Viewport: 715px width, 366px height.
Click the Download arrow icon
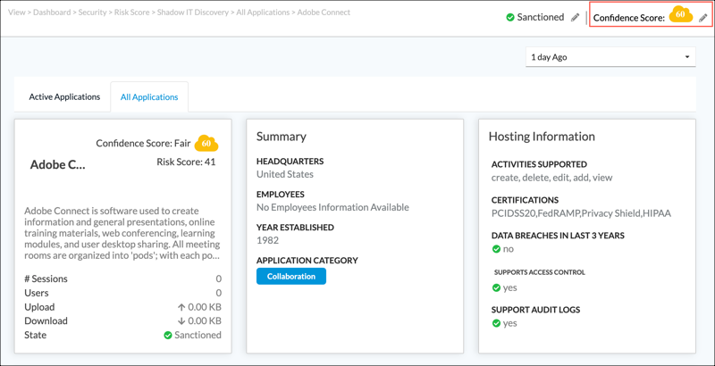coord(181,321)
